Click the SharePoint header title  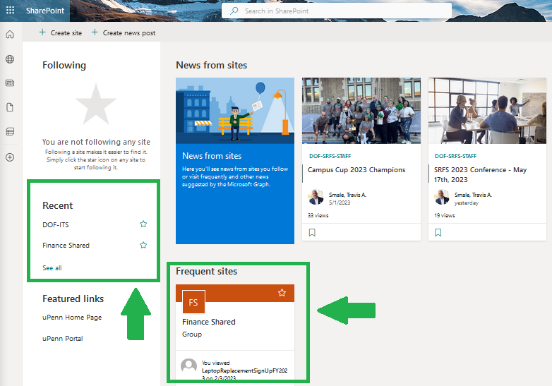(x=45, y=11)
